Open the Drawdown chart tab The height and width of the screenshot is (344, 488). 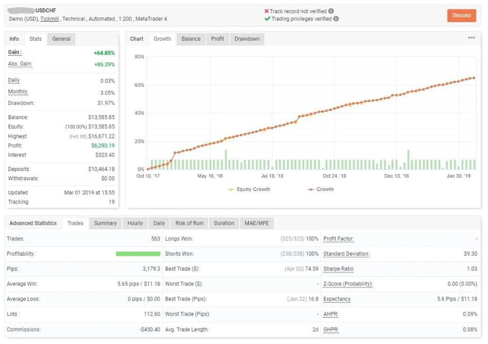tap(247, 39)
